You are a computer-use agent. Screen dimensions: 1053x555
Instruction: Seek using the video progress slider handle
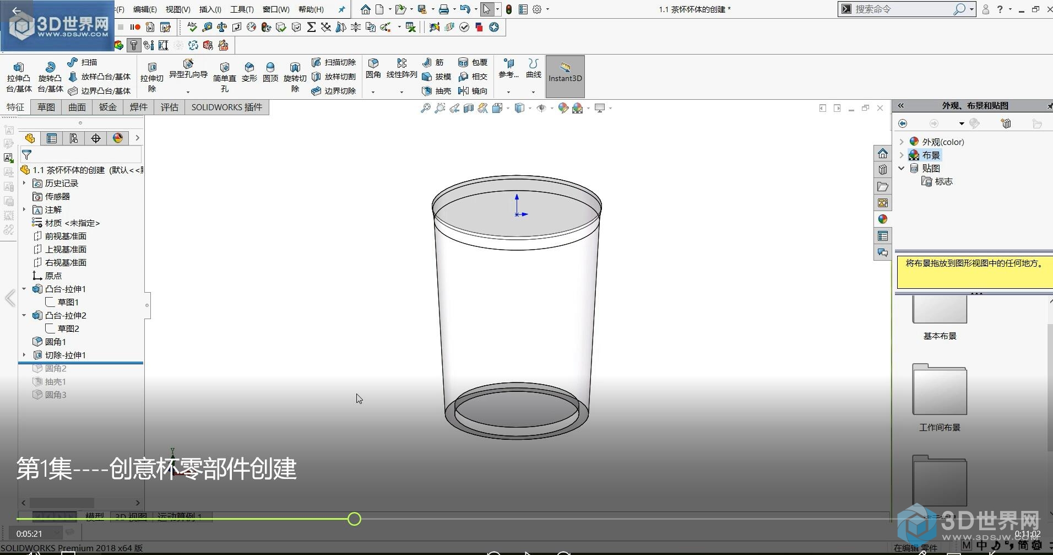(x=355, y=519)
